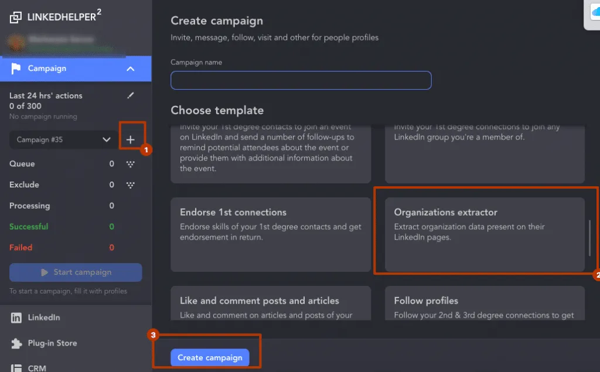Screen dimensions: 600x372
Task: Click the Plug-in Store puzzle icon
Action: tap(16, 343)
